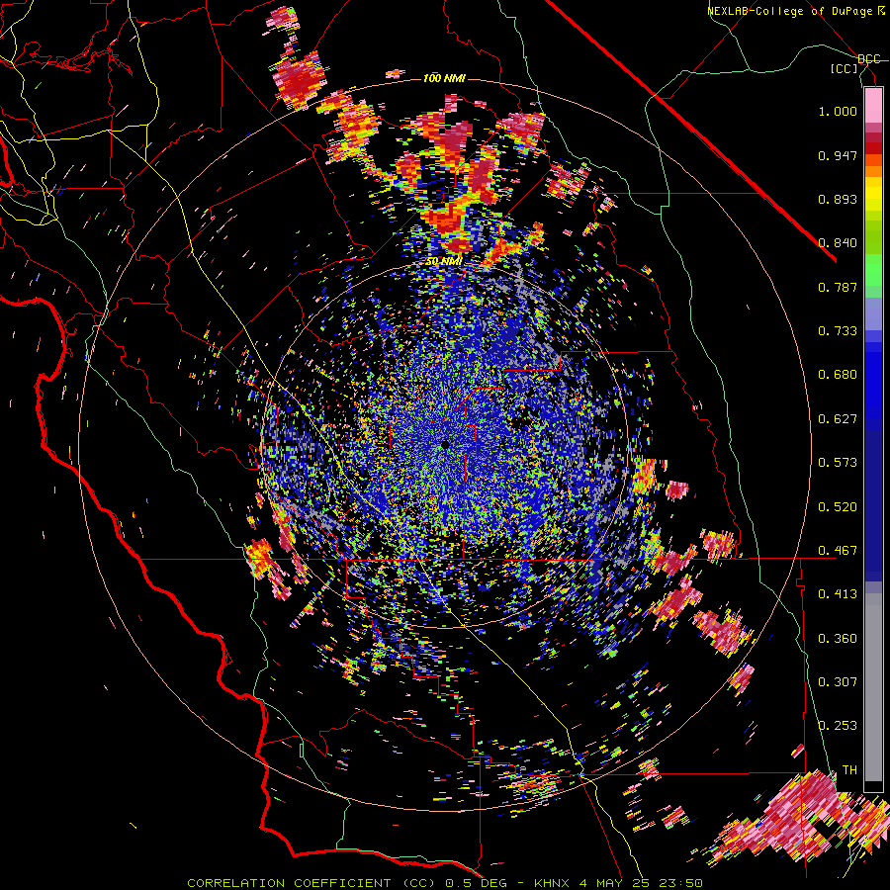890x890 pixels.
Task: Click the 100 NMI range ring label
Action: (444, 78)
